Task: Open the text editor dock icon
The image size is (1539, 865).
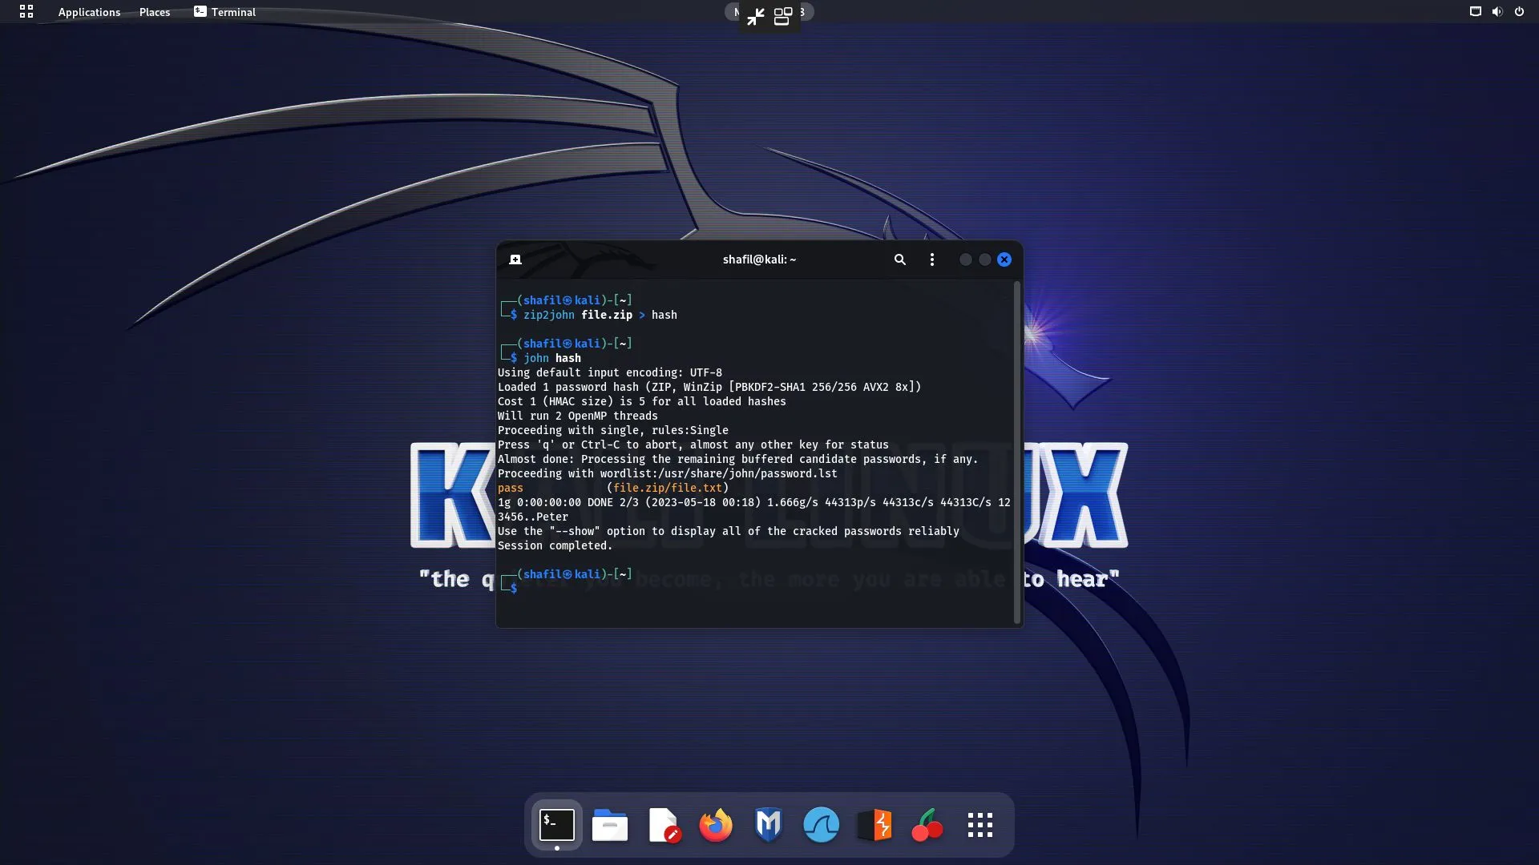Action: click(663, 825)
